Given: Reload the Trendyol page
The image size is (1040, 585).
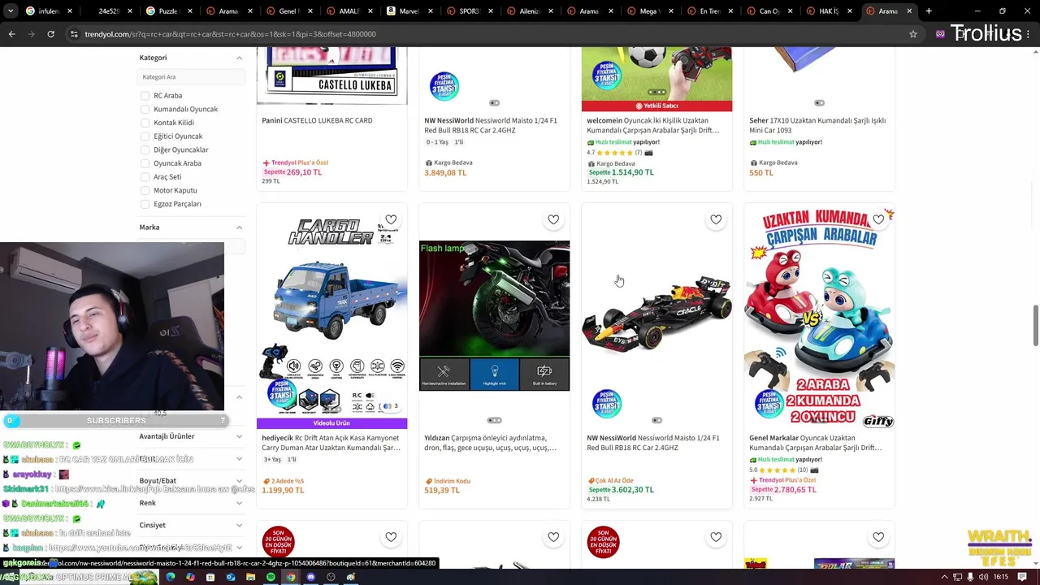Looking at the screenshot, I should coord(50,34).
